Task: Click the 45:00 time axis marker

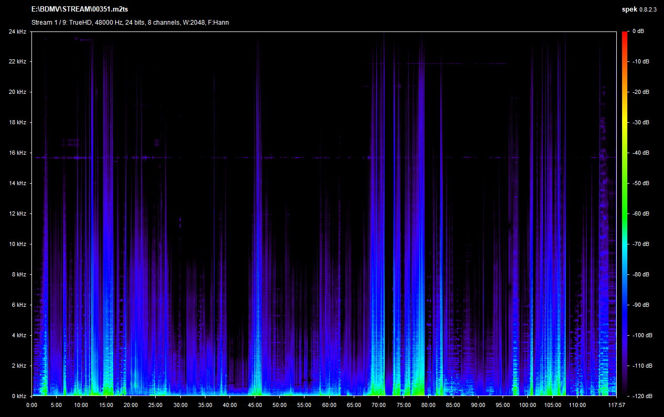Action: pos(255,405)
